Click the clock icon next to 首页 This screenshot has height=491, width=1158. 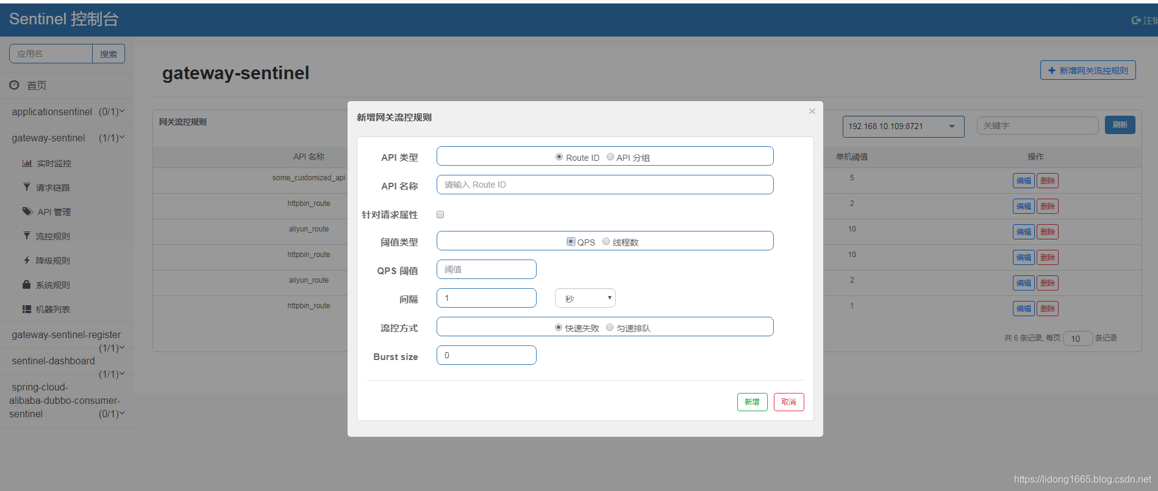tap(14, 85)
